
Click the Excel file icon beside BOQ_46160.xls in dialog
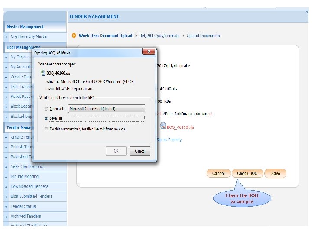42,73
